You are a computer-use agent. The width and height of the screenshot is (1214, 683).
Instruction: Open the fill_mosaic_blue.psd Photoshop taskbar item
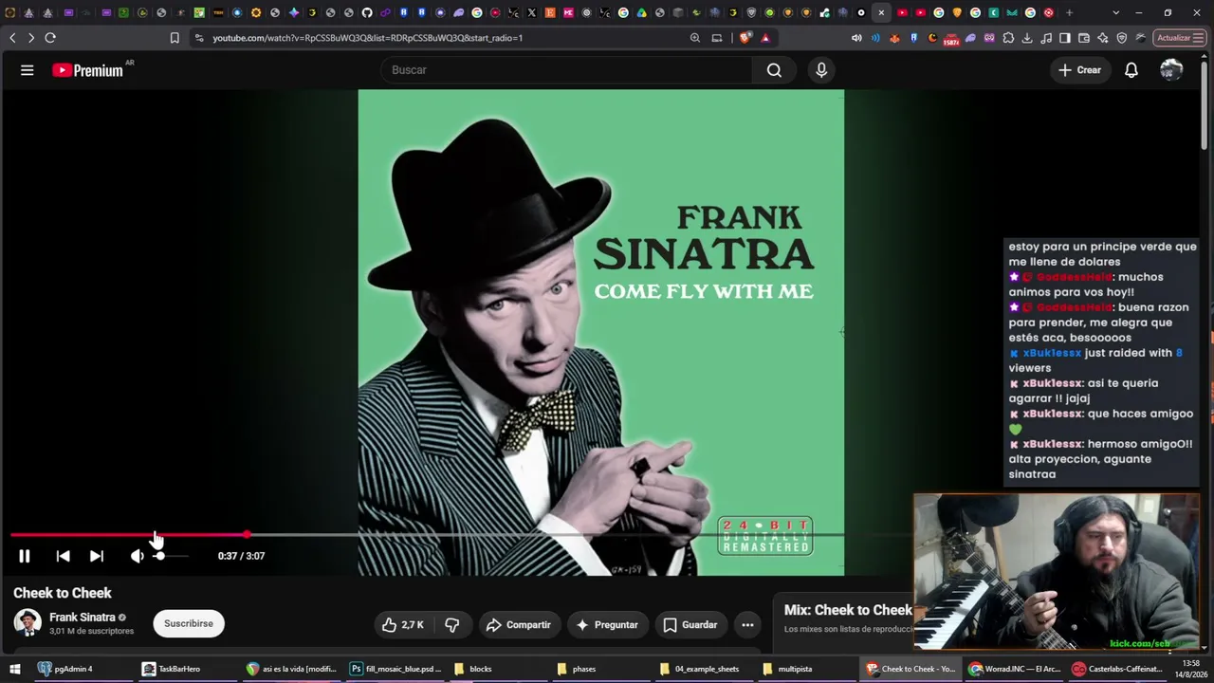click(396, 669)
